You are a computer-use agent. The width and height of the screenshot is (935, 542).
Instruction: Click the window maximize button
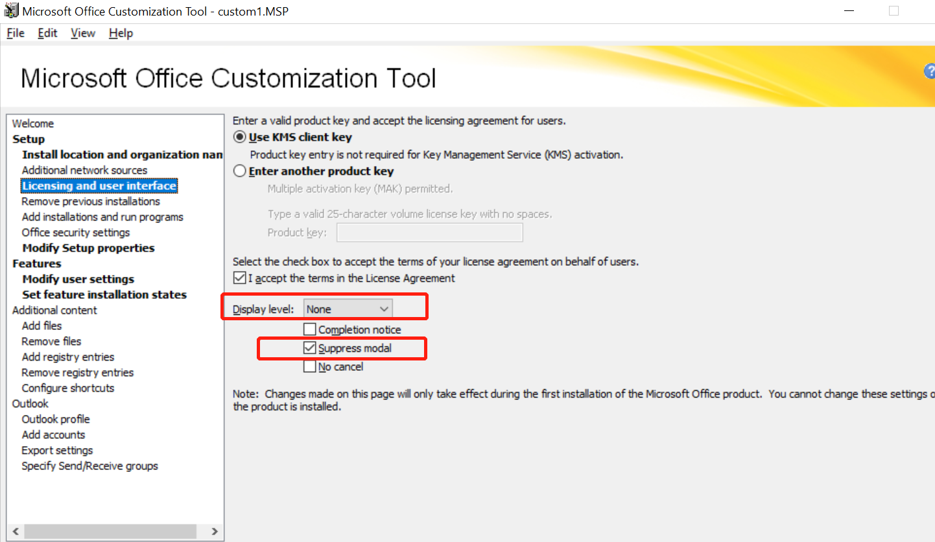[894, 11]
